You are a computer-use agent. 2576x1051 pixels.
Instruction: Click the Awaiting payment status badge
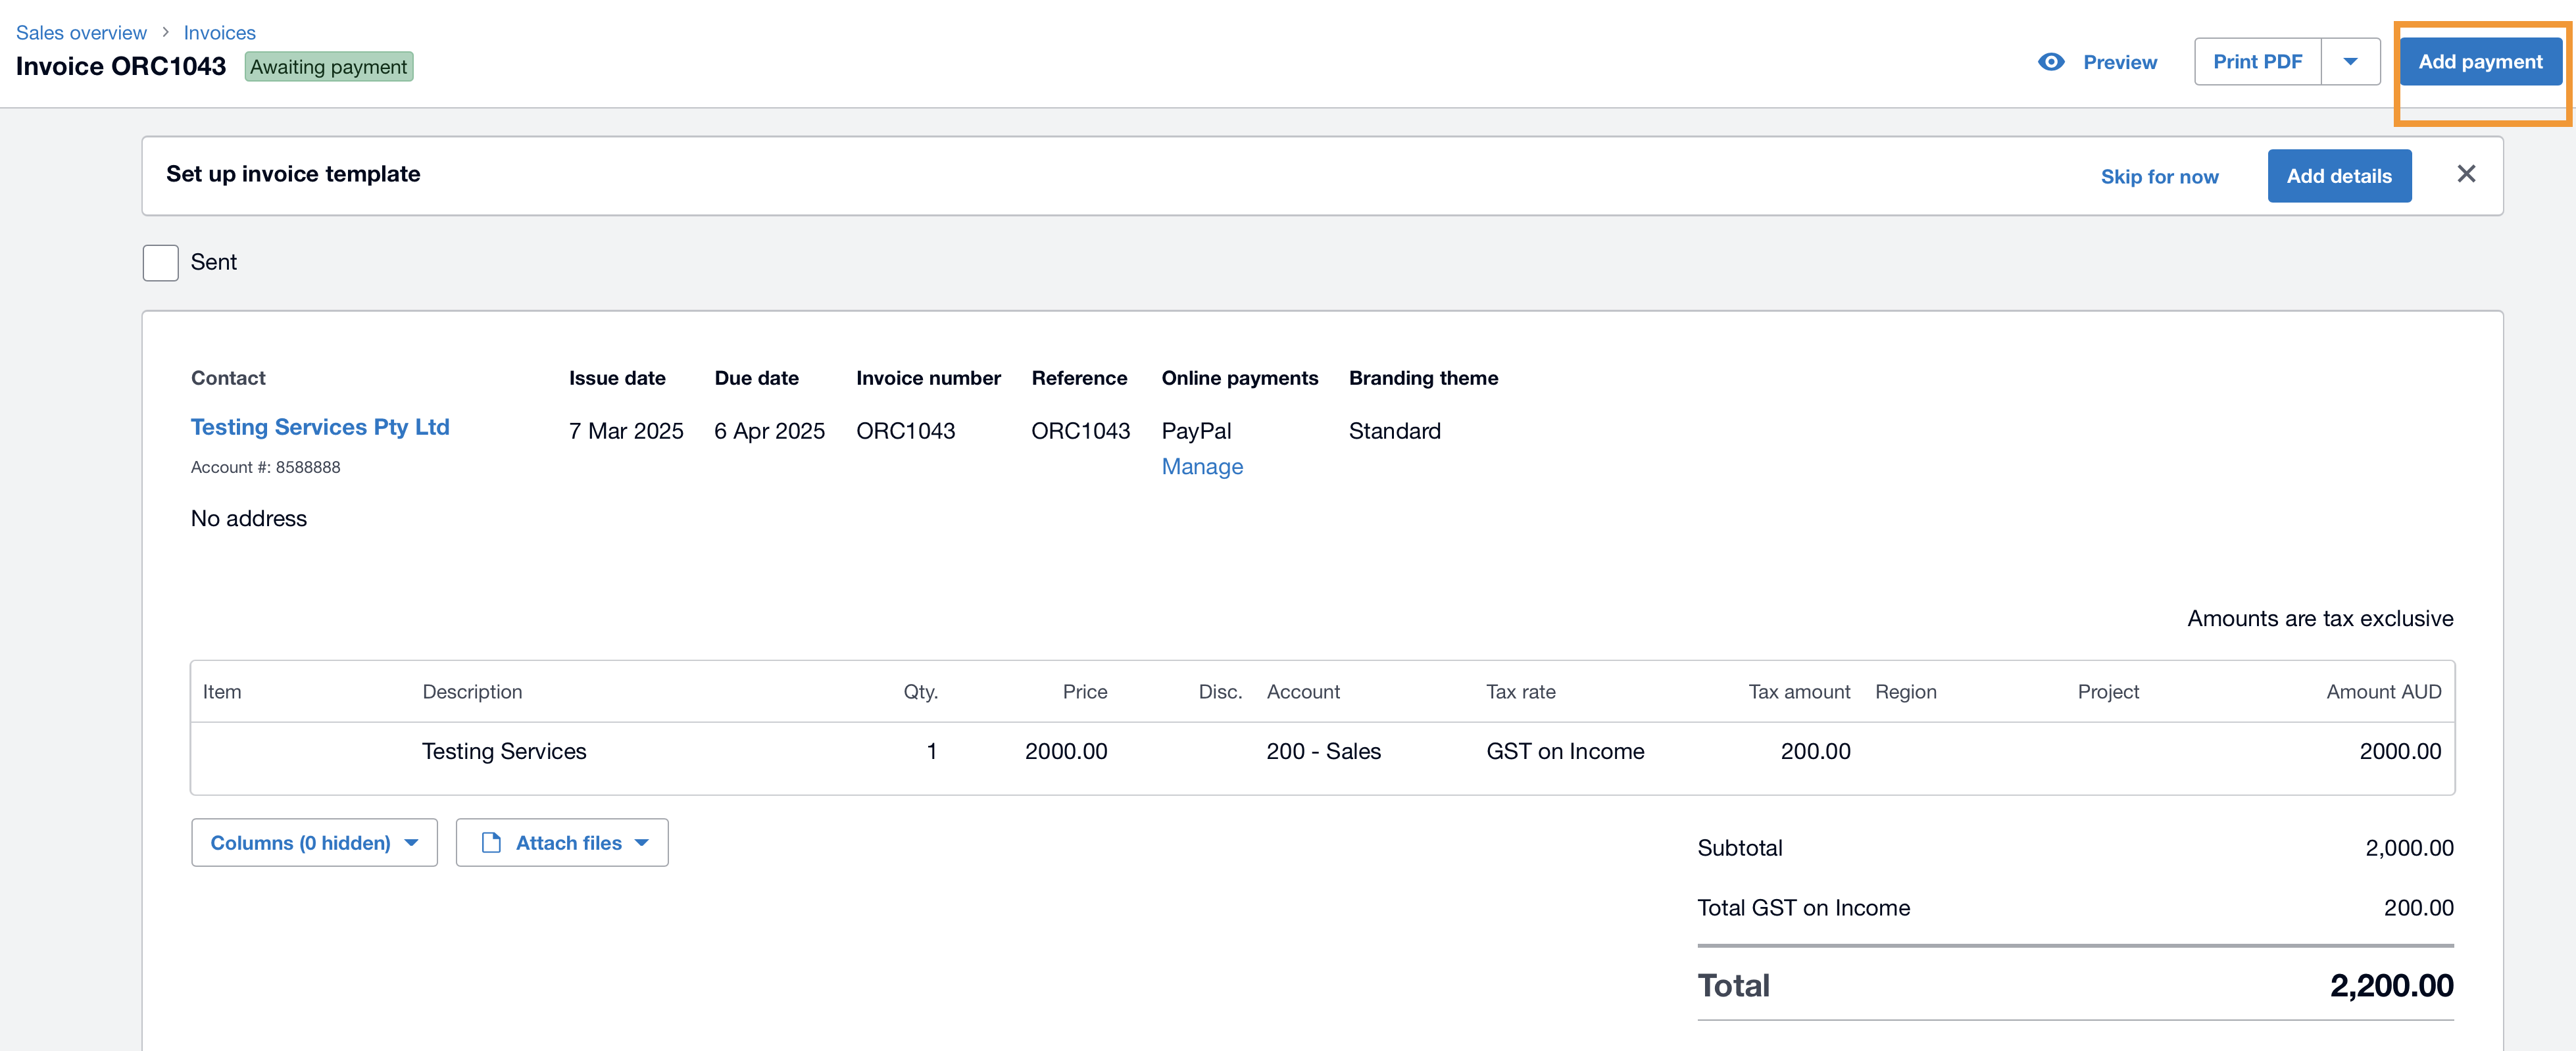coord(328,67)
